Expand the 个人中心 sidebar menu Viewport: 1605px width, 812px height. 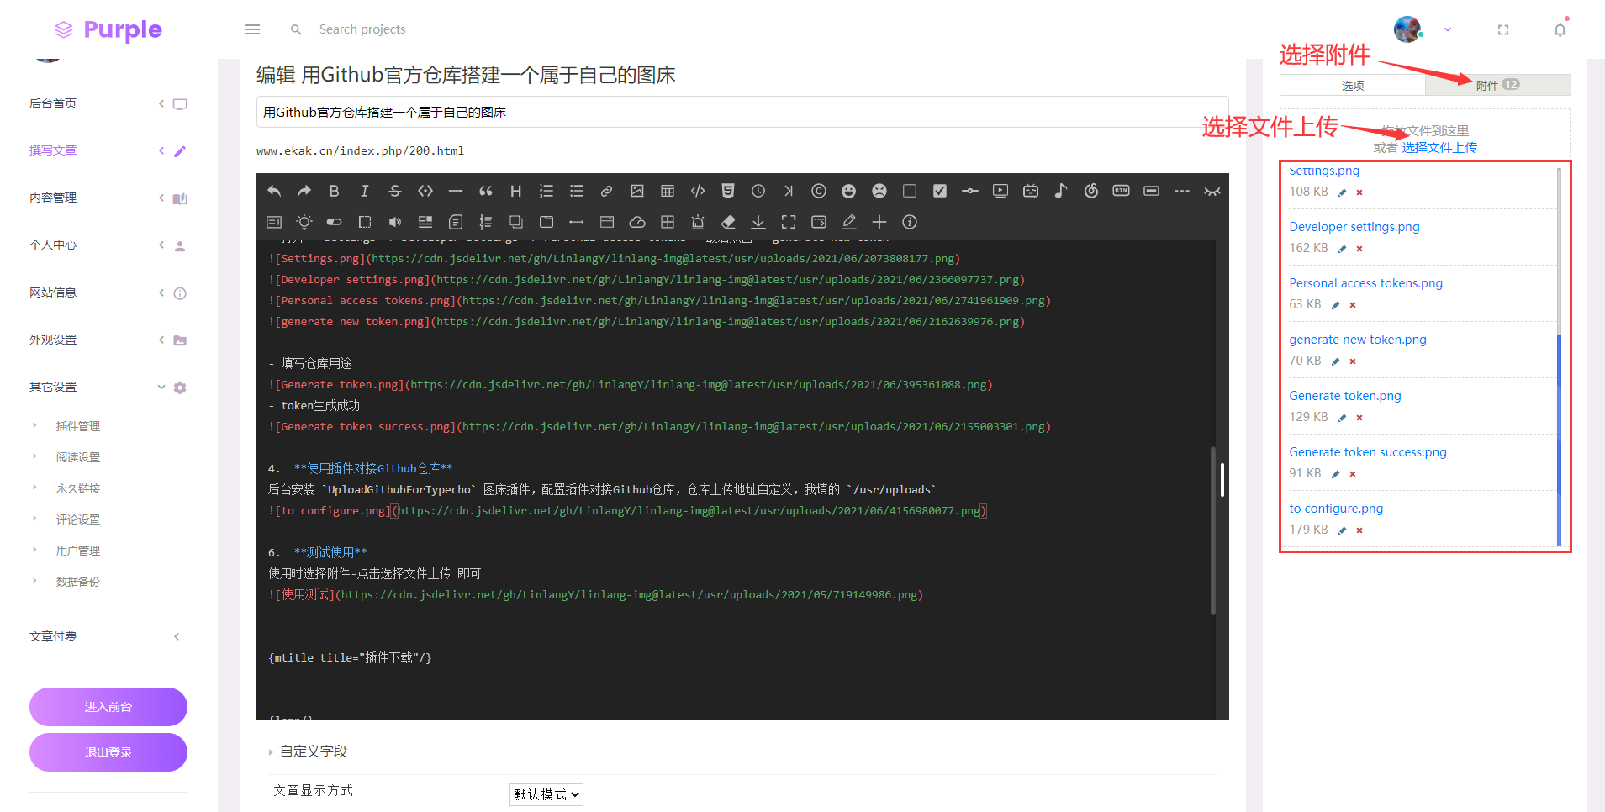(108, 245)
